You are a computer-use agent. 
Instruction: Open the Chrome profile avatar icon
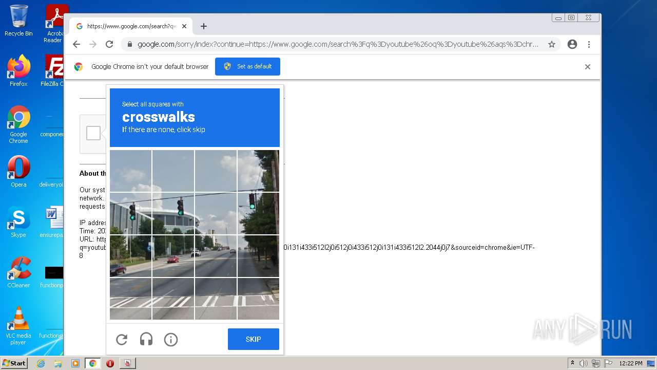(x=572, y=44)
